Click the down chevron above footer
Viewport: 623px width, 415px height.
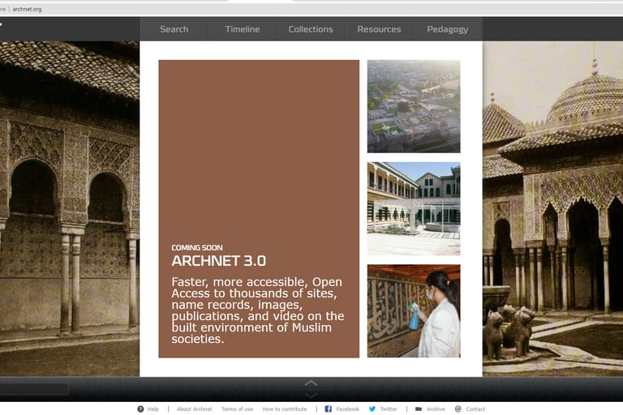(311, 396)
